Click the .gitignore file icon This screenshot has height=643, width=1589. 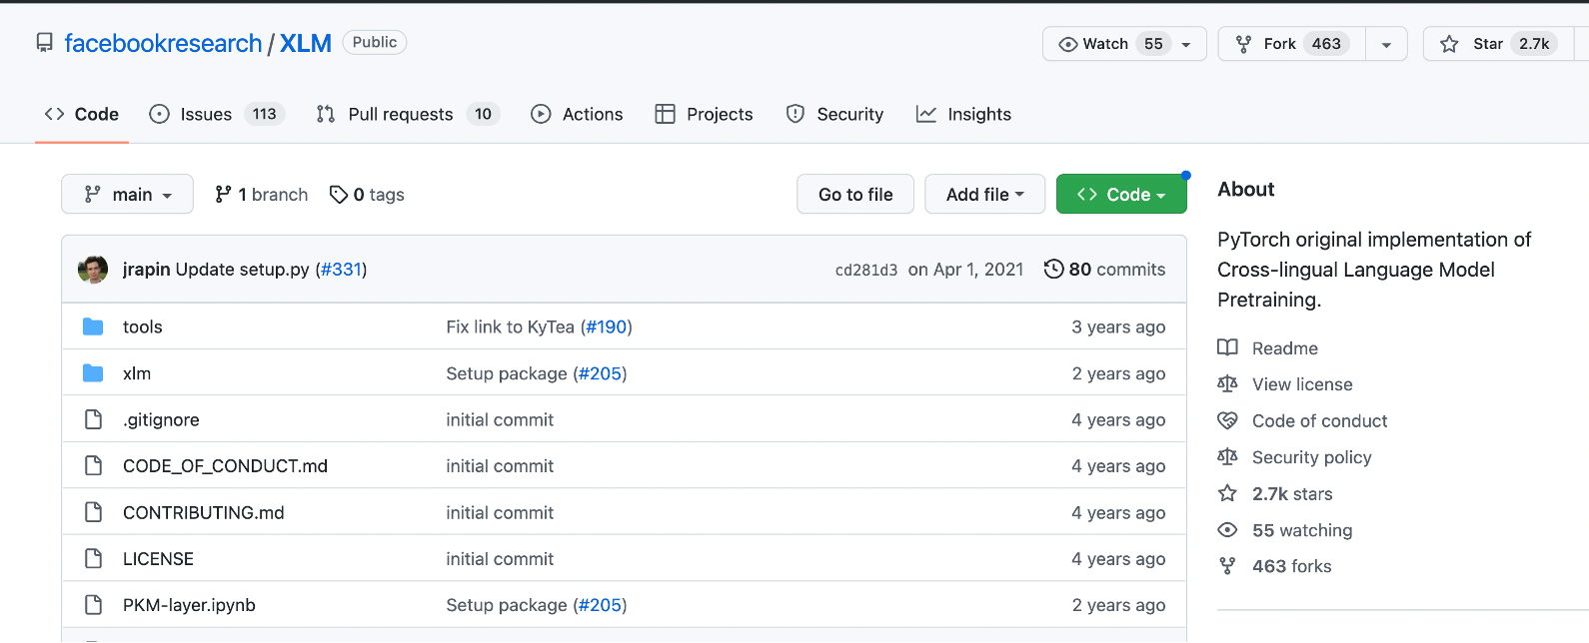tap(93, 419)
